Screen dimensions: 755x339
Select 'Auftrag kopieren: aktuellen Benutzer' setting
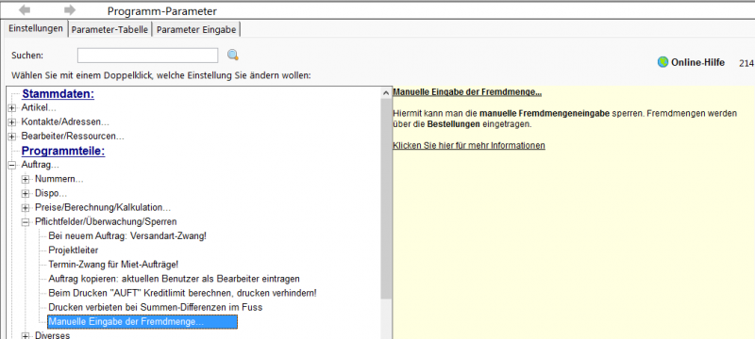pyautogui.click(x=175, y=279)
